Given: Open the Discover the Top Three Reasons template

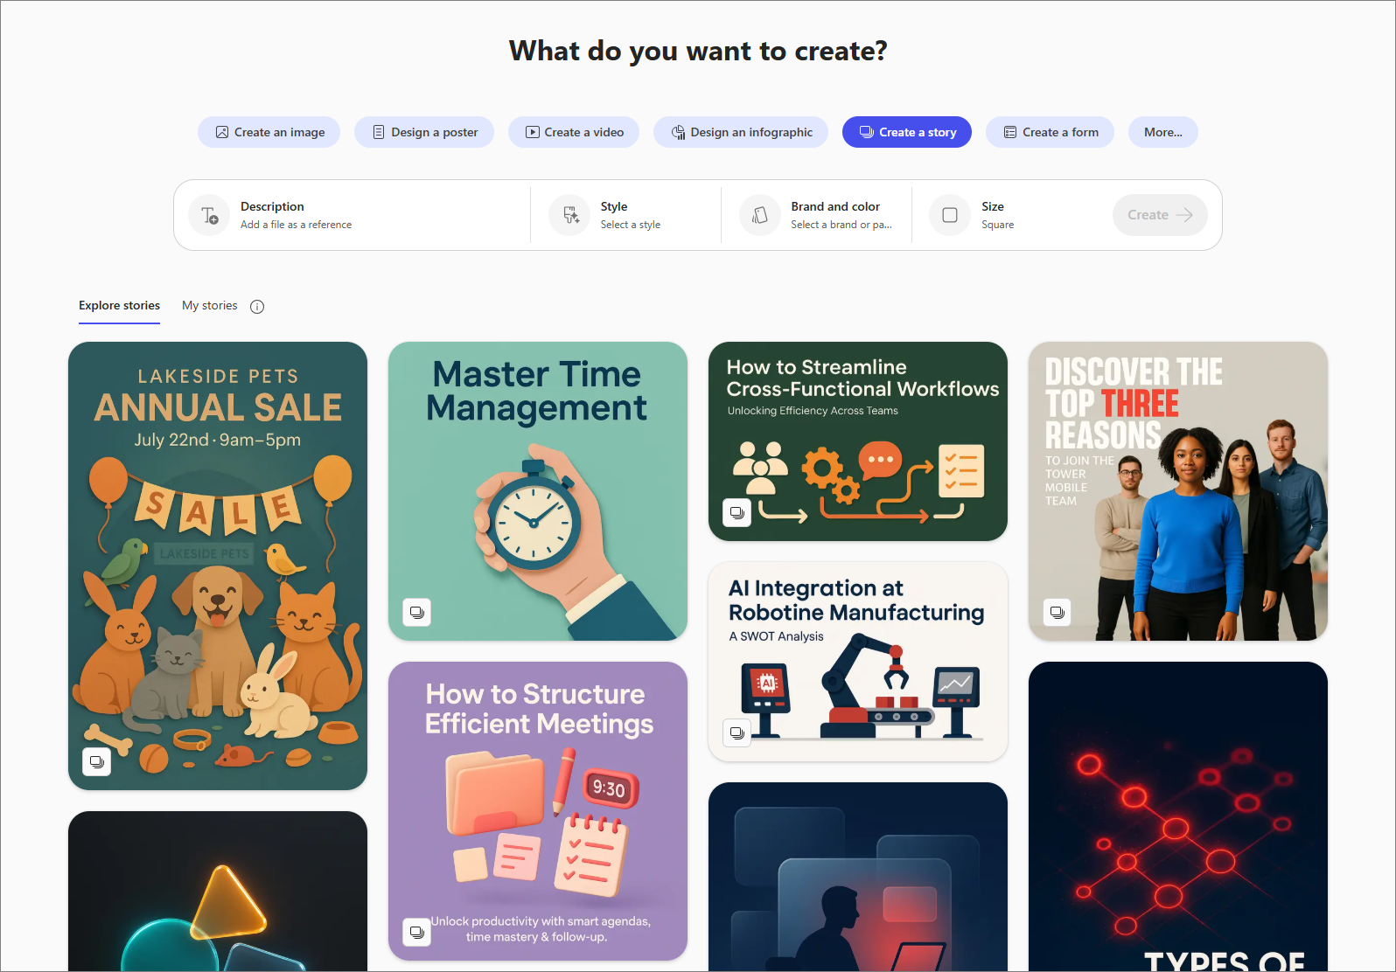Looking at the screenshot, I should pos(1178,491).
